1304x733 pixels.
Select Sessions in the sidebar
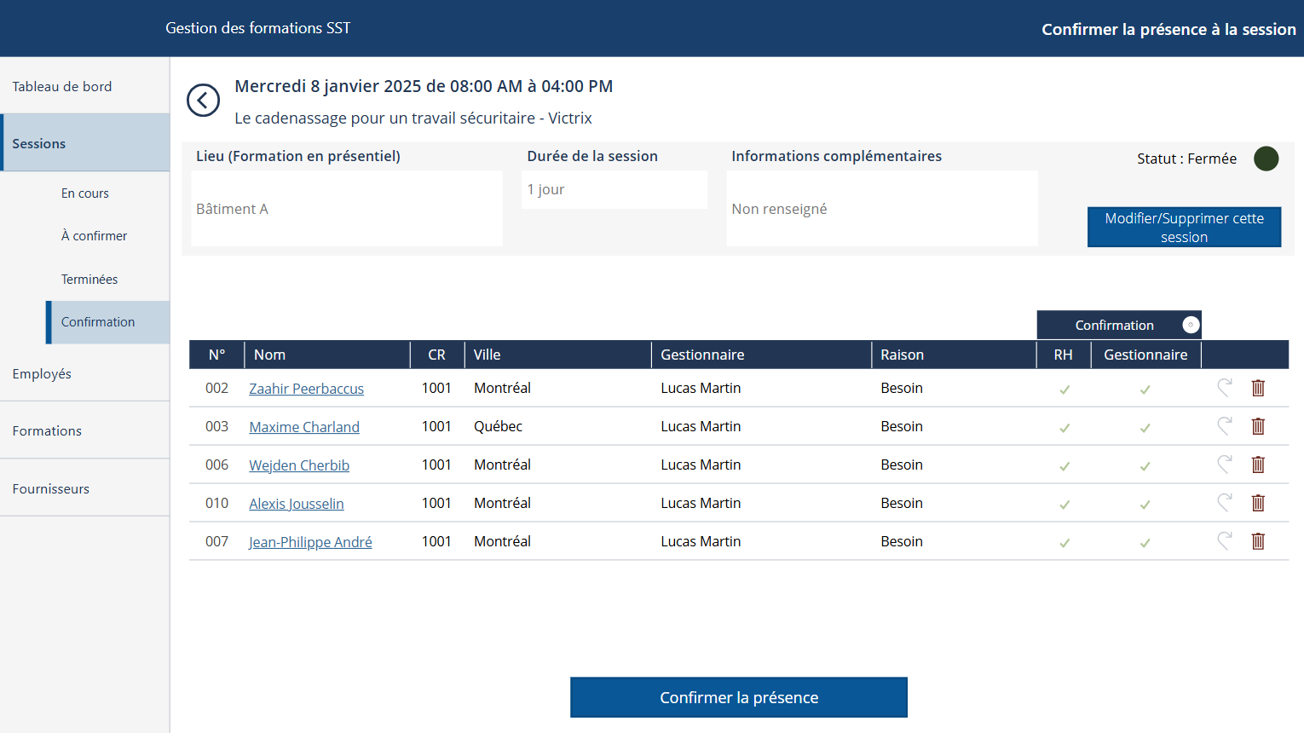click(x=85, y=143)
